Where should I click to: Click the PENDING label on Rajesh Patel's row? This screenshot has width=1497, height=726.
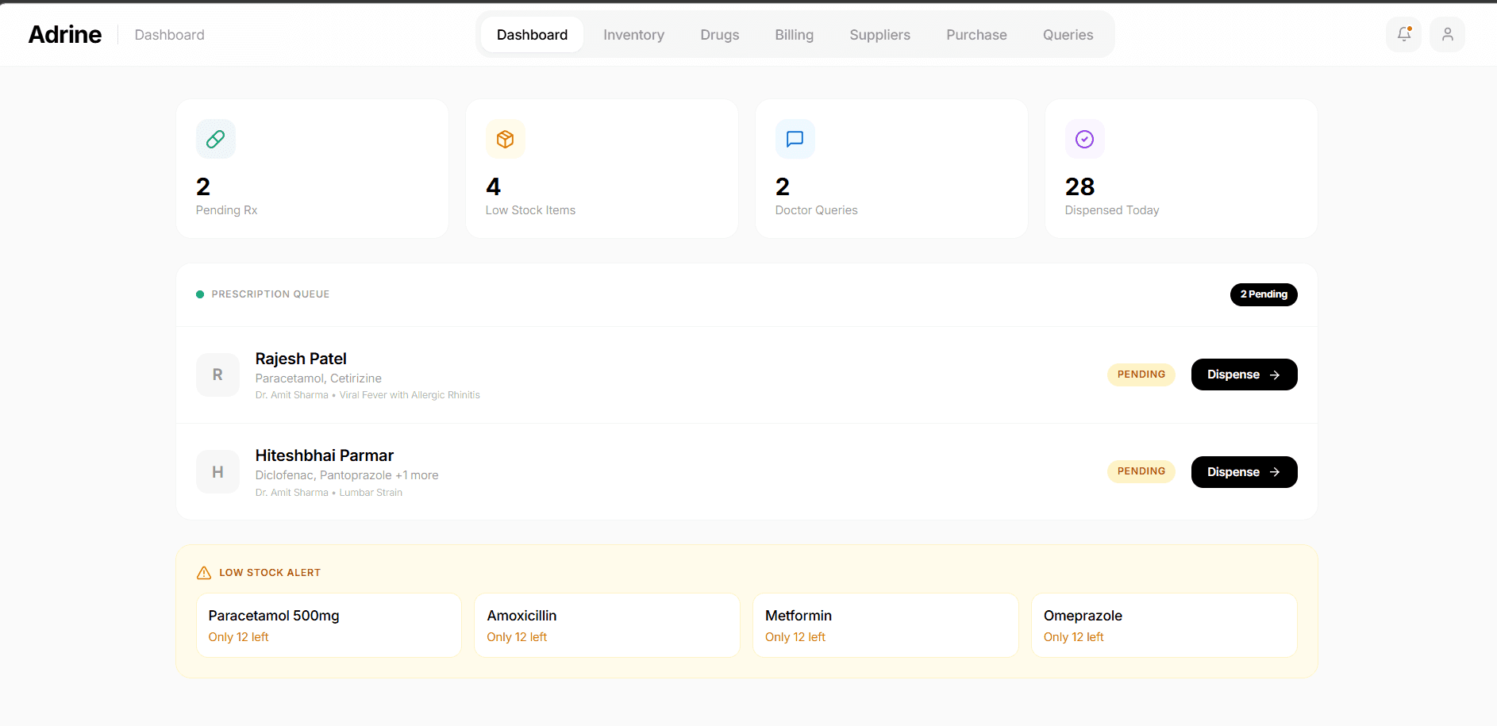click(1141, 374)
